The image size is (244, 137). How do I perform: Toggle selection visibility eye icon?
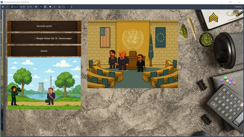click(36, 7)
